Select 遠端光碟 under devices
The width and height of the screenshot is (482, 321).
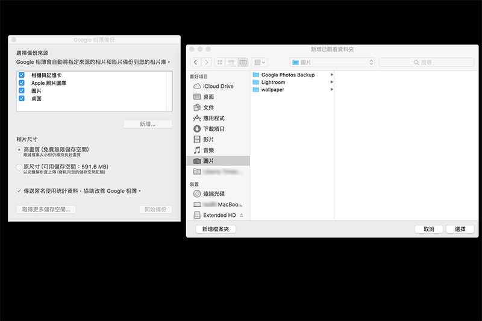218,194
